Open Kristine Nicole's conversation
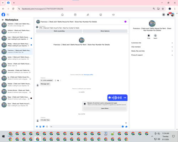 click(x=17, y=91)
